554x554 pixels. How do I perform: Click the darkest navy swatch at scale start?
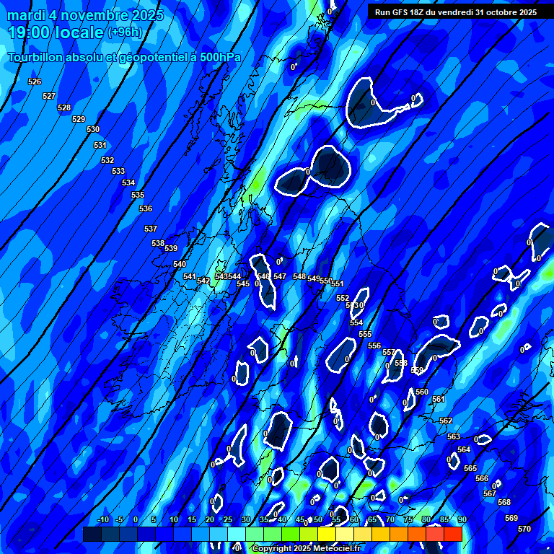pos(92,535)
